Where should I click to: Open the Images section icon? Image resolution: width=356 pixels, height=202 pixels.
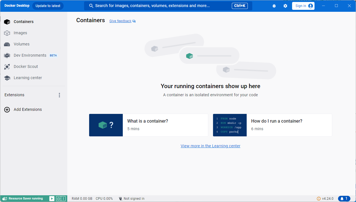(7, 33)
